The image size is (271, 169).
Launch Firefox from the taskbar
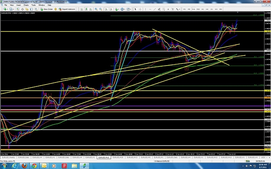click(24, 166)
